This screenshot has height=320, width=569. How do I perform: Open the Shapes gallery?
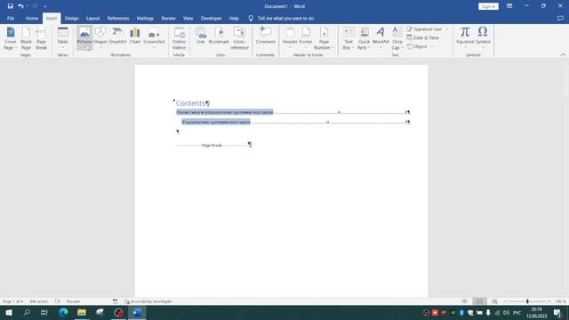pyautogui.click(x=100, y=38)
